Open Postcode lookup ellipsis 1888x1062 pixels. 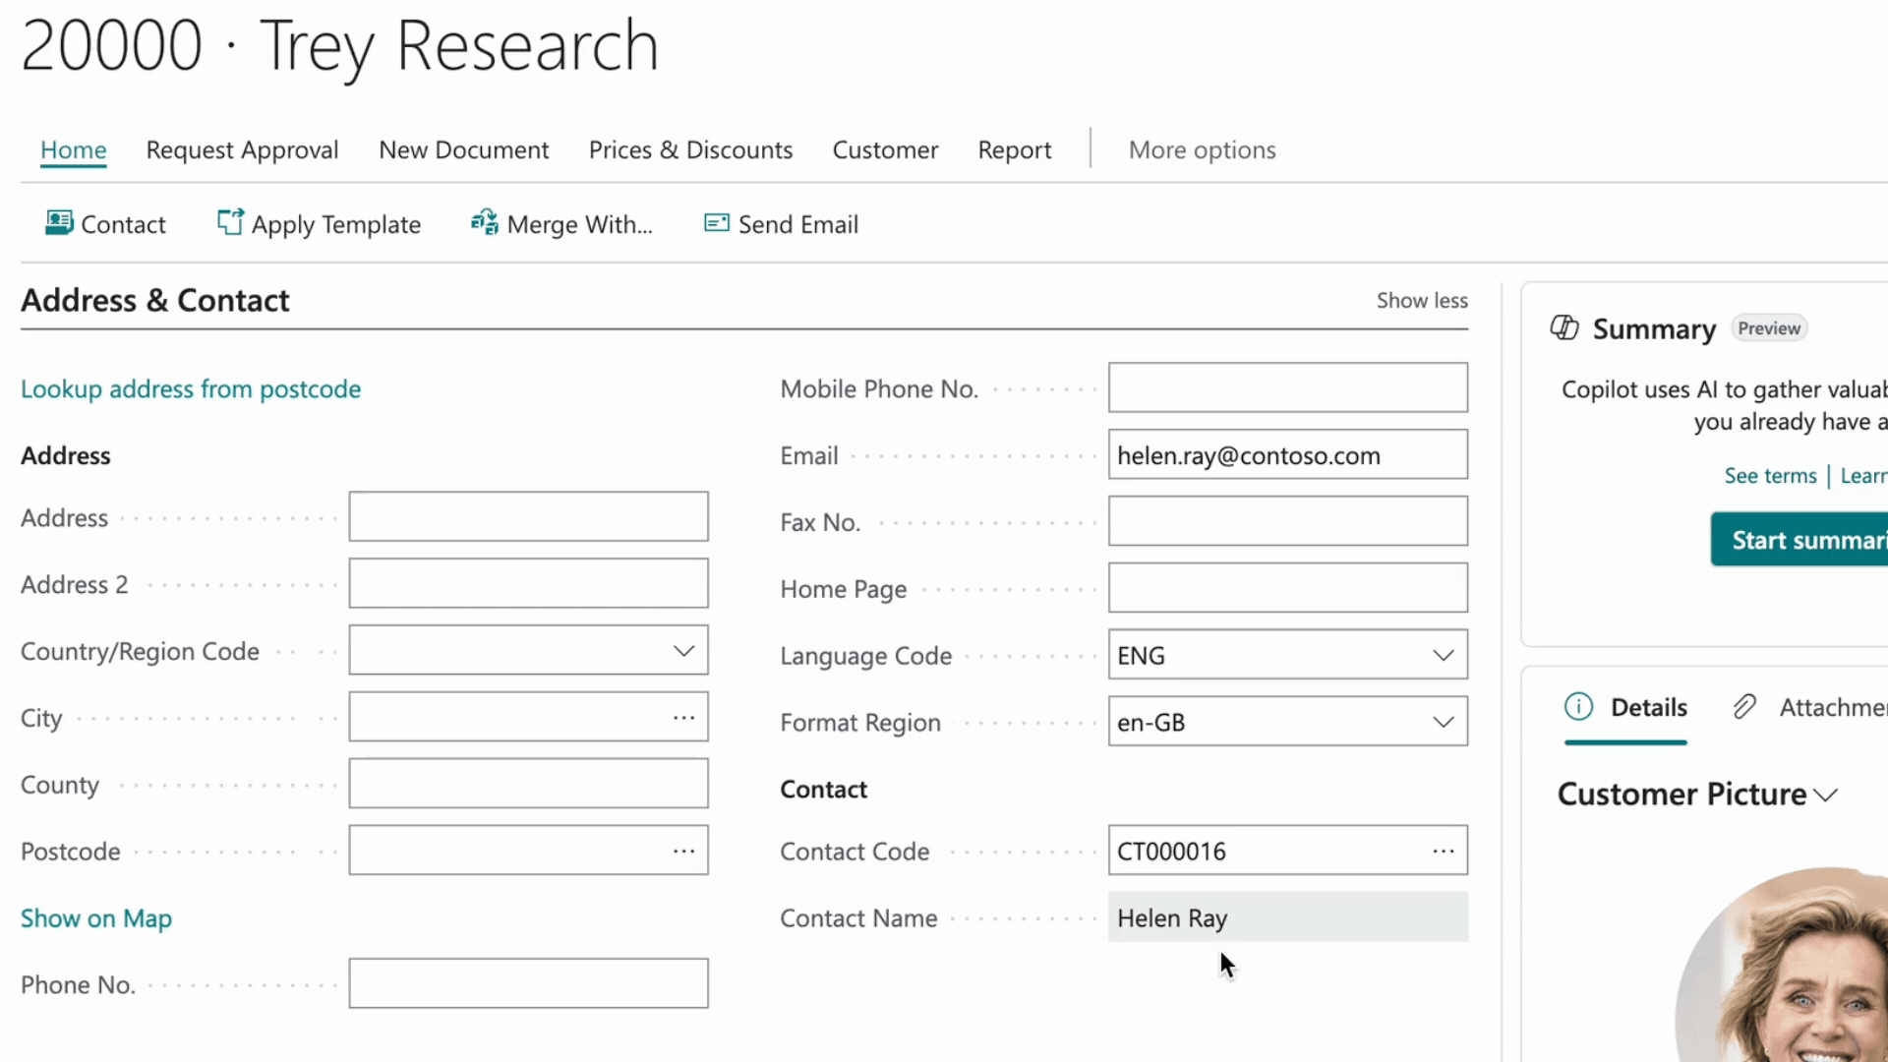[x=684, y=851]
